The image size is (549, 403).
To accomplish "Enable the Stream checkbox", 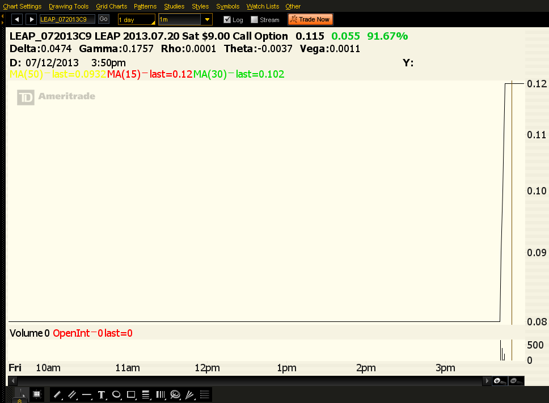I will coord(254,20).
